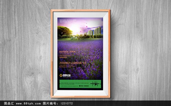Click the "DSAFDADK SOROS" orange heading
This screenshot has width=171, height=106.
[x=68, y=52]
